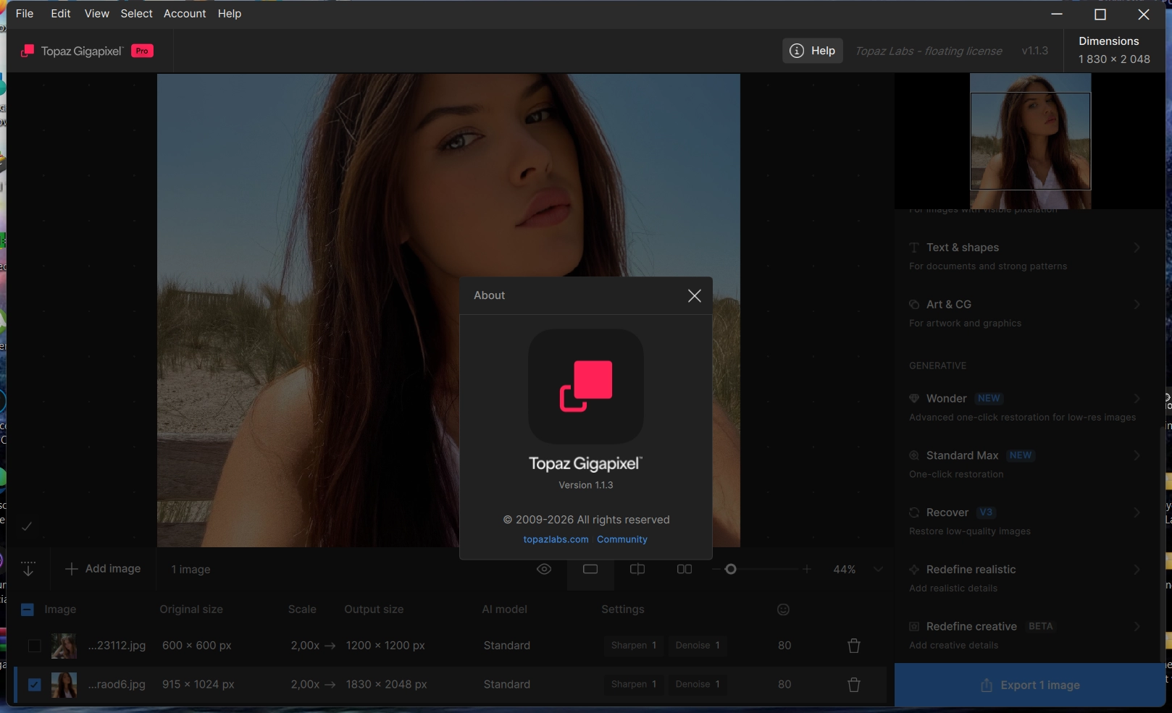Open the Select menu
This screenshot has height=713, width=1172.
pyautogui.click(x=136, y=14)
